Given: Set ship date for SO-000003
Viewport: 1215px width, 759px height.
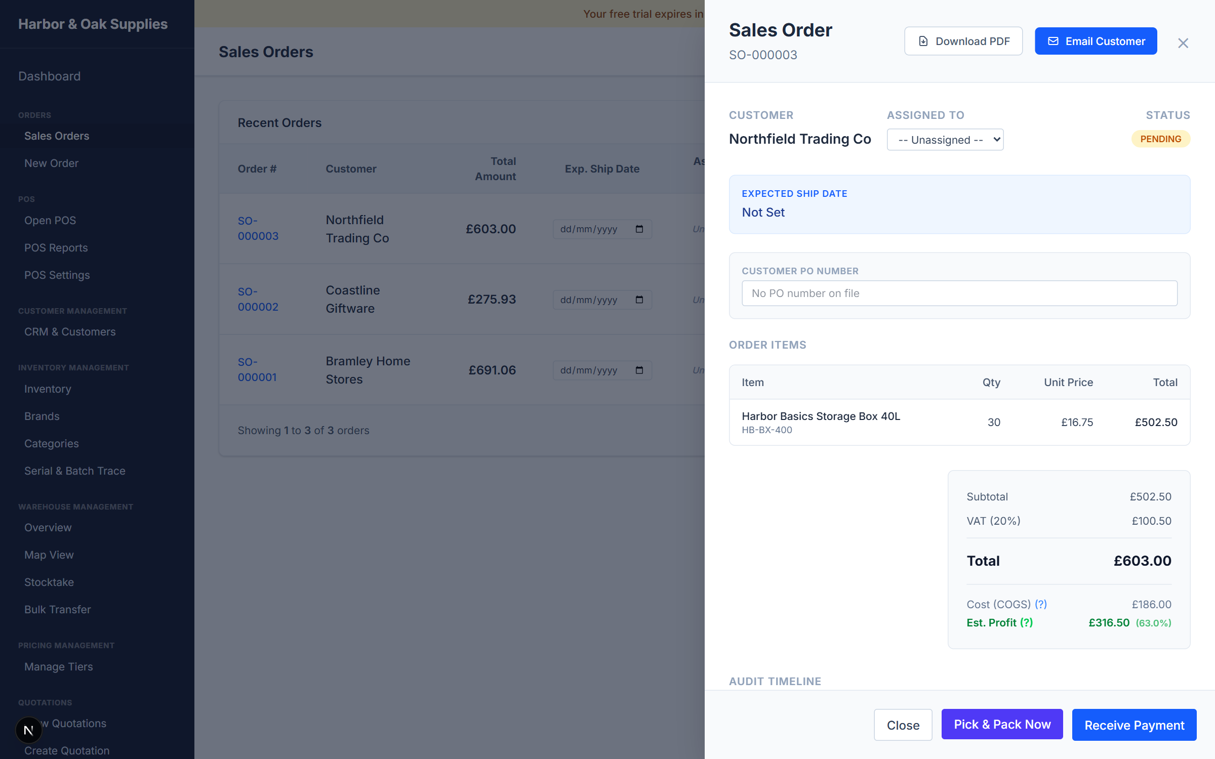Looking at the screenshot, I should pos(602,229).
